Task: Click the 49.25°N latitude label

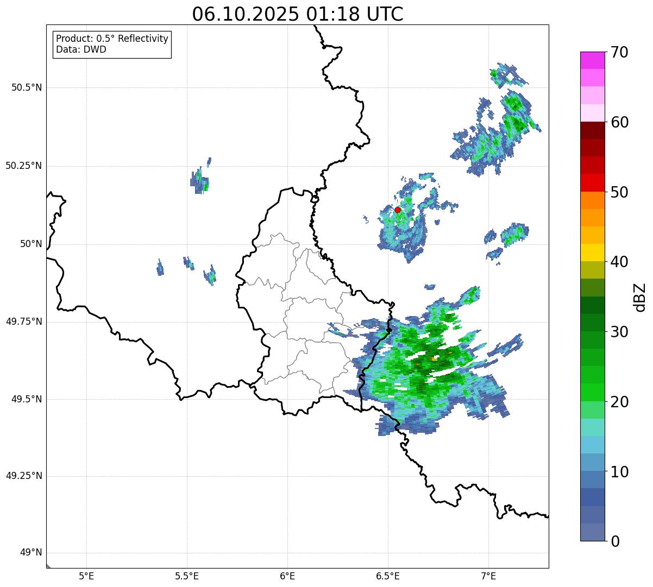Action: pos(24,476)
